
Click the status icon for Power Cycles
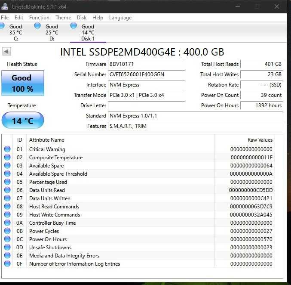[x=7, y=231]
